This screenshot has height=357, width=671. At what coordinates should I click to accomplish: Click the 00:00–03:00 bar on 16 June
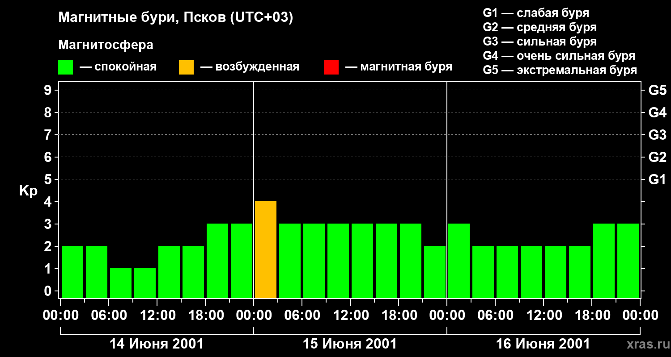coord(459,261)
